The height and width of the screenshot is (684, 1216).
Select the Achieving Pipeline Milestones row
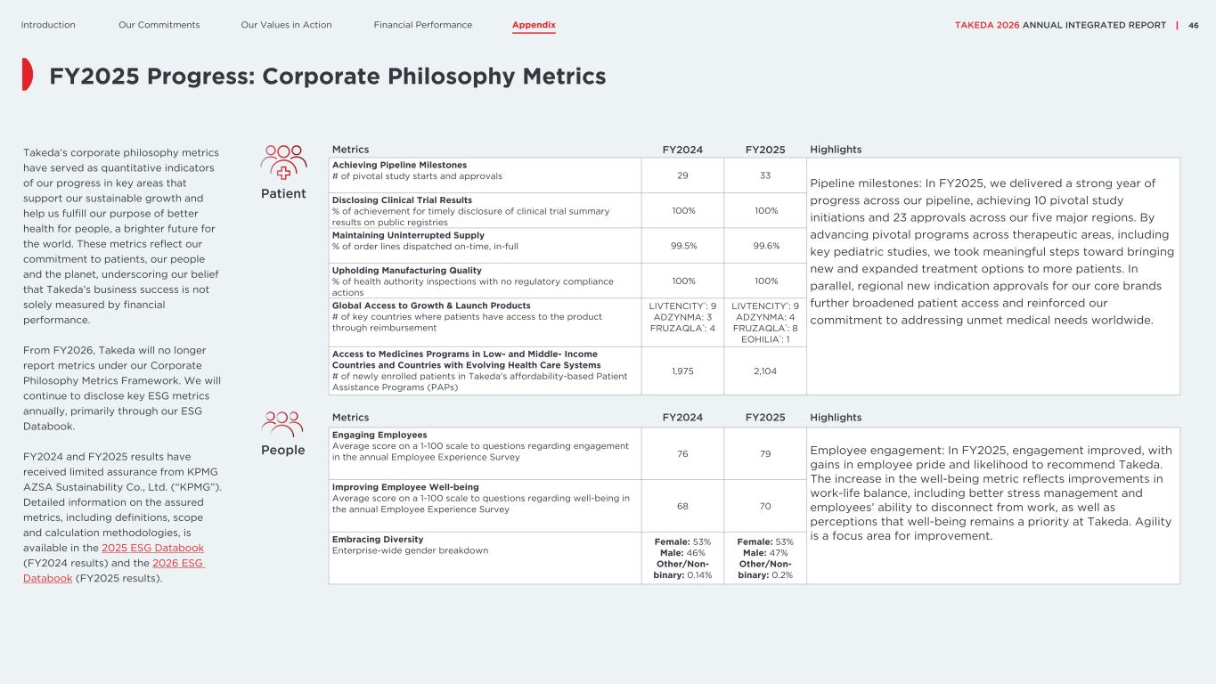(x=567, y=175)
